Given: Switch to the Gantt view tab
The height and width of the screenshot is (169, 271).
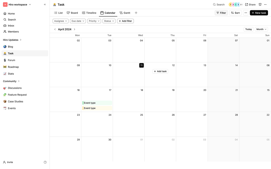Looking at the screenshot, I should click(x=125, y=13).
